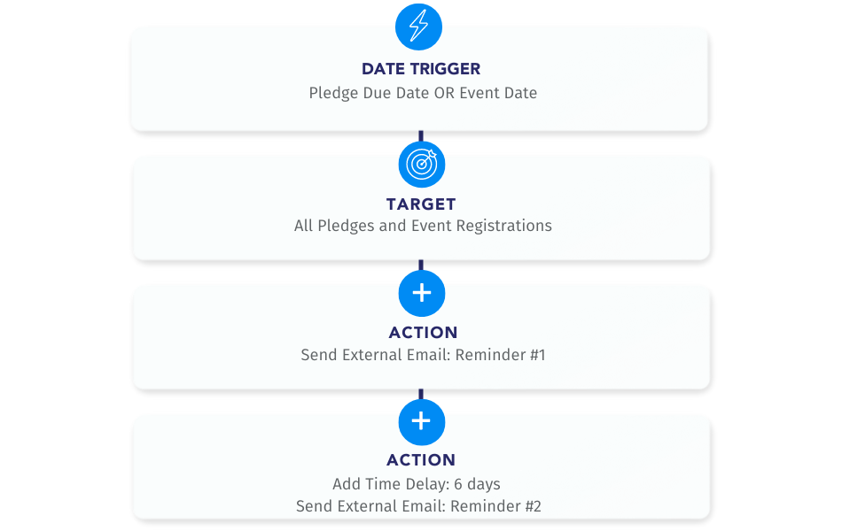Screen dimensions: 842x531
Task: Click connector line between Date Trigger and Target
Action: click(421, 135)
